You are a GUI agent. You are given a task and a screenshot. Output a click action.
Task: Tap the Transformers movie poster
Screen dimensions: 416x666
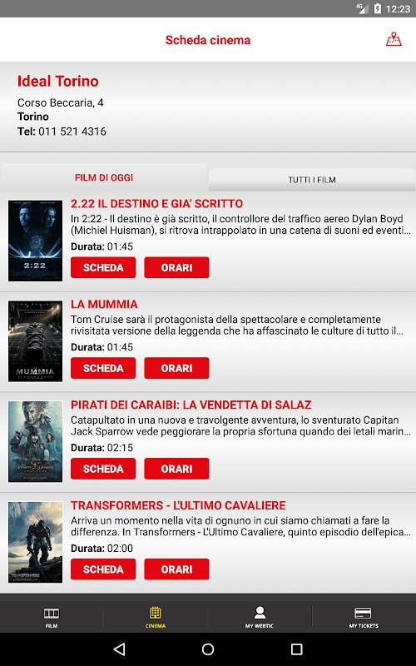pyautogui.click(x=35, y=543)
